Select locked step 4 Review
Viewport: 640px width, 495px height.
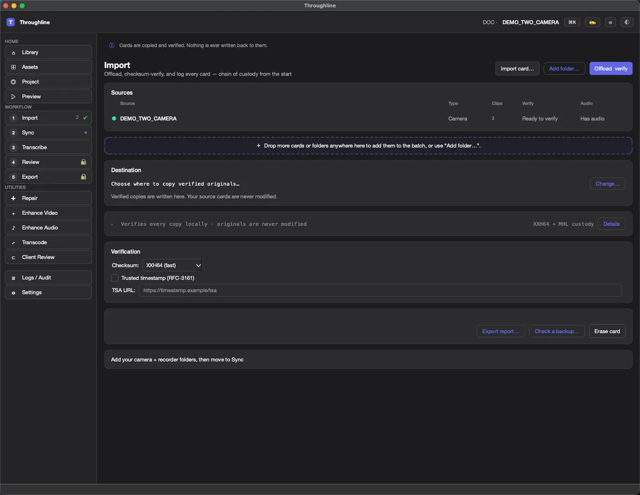(x=49, y=162)
